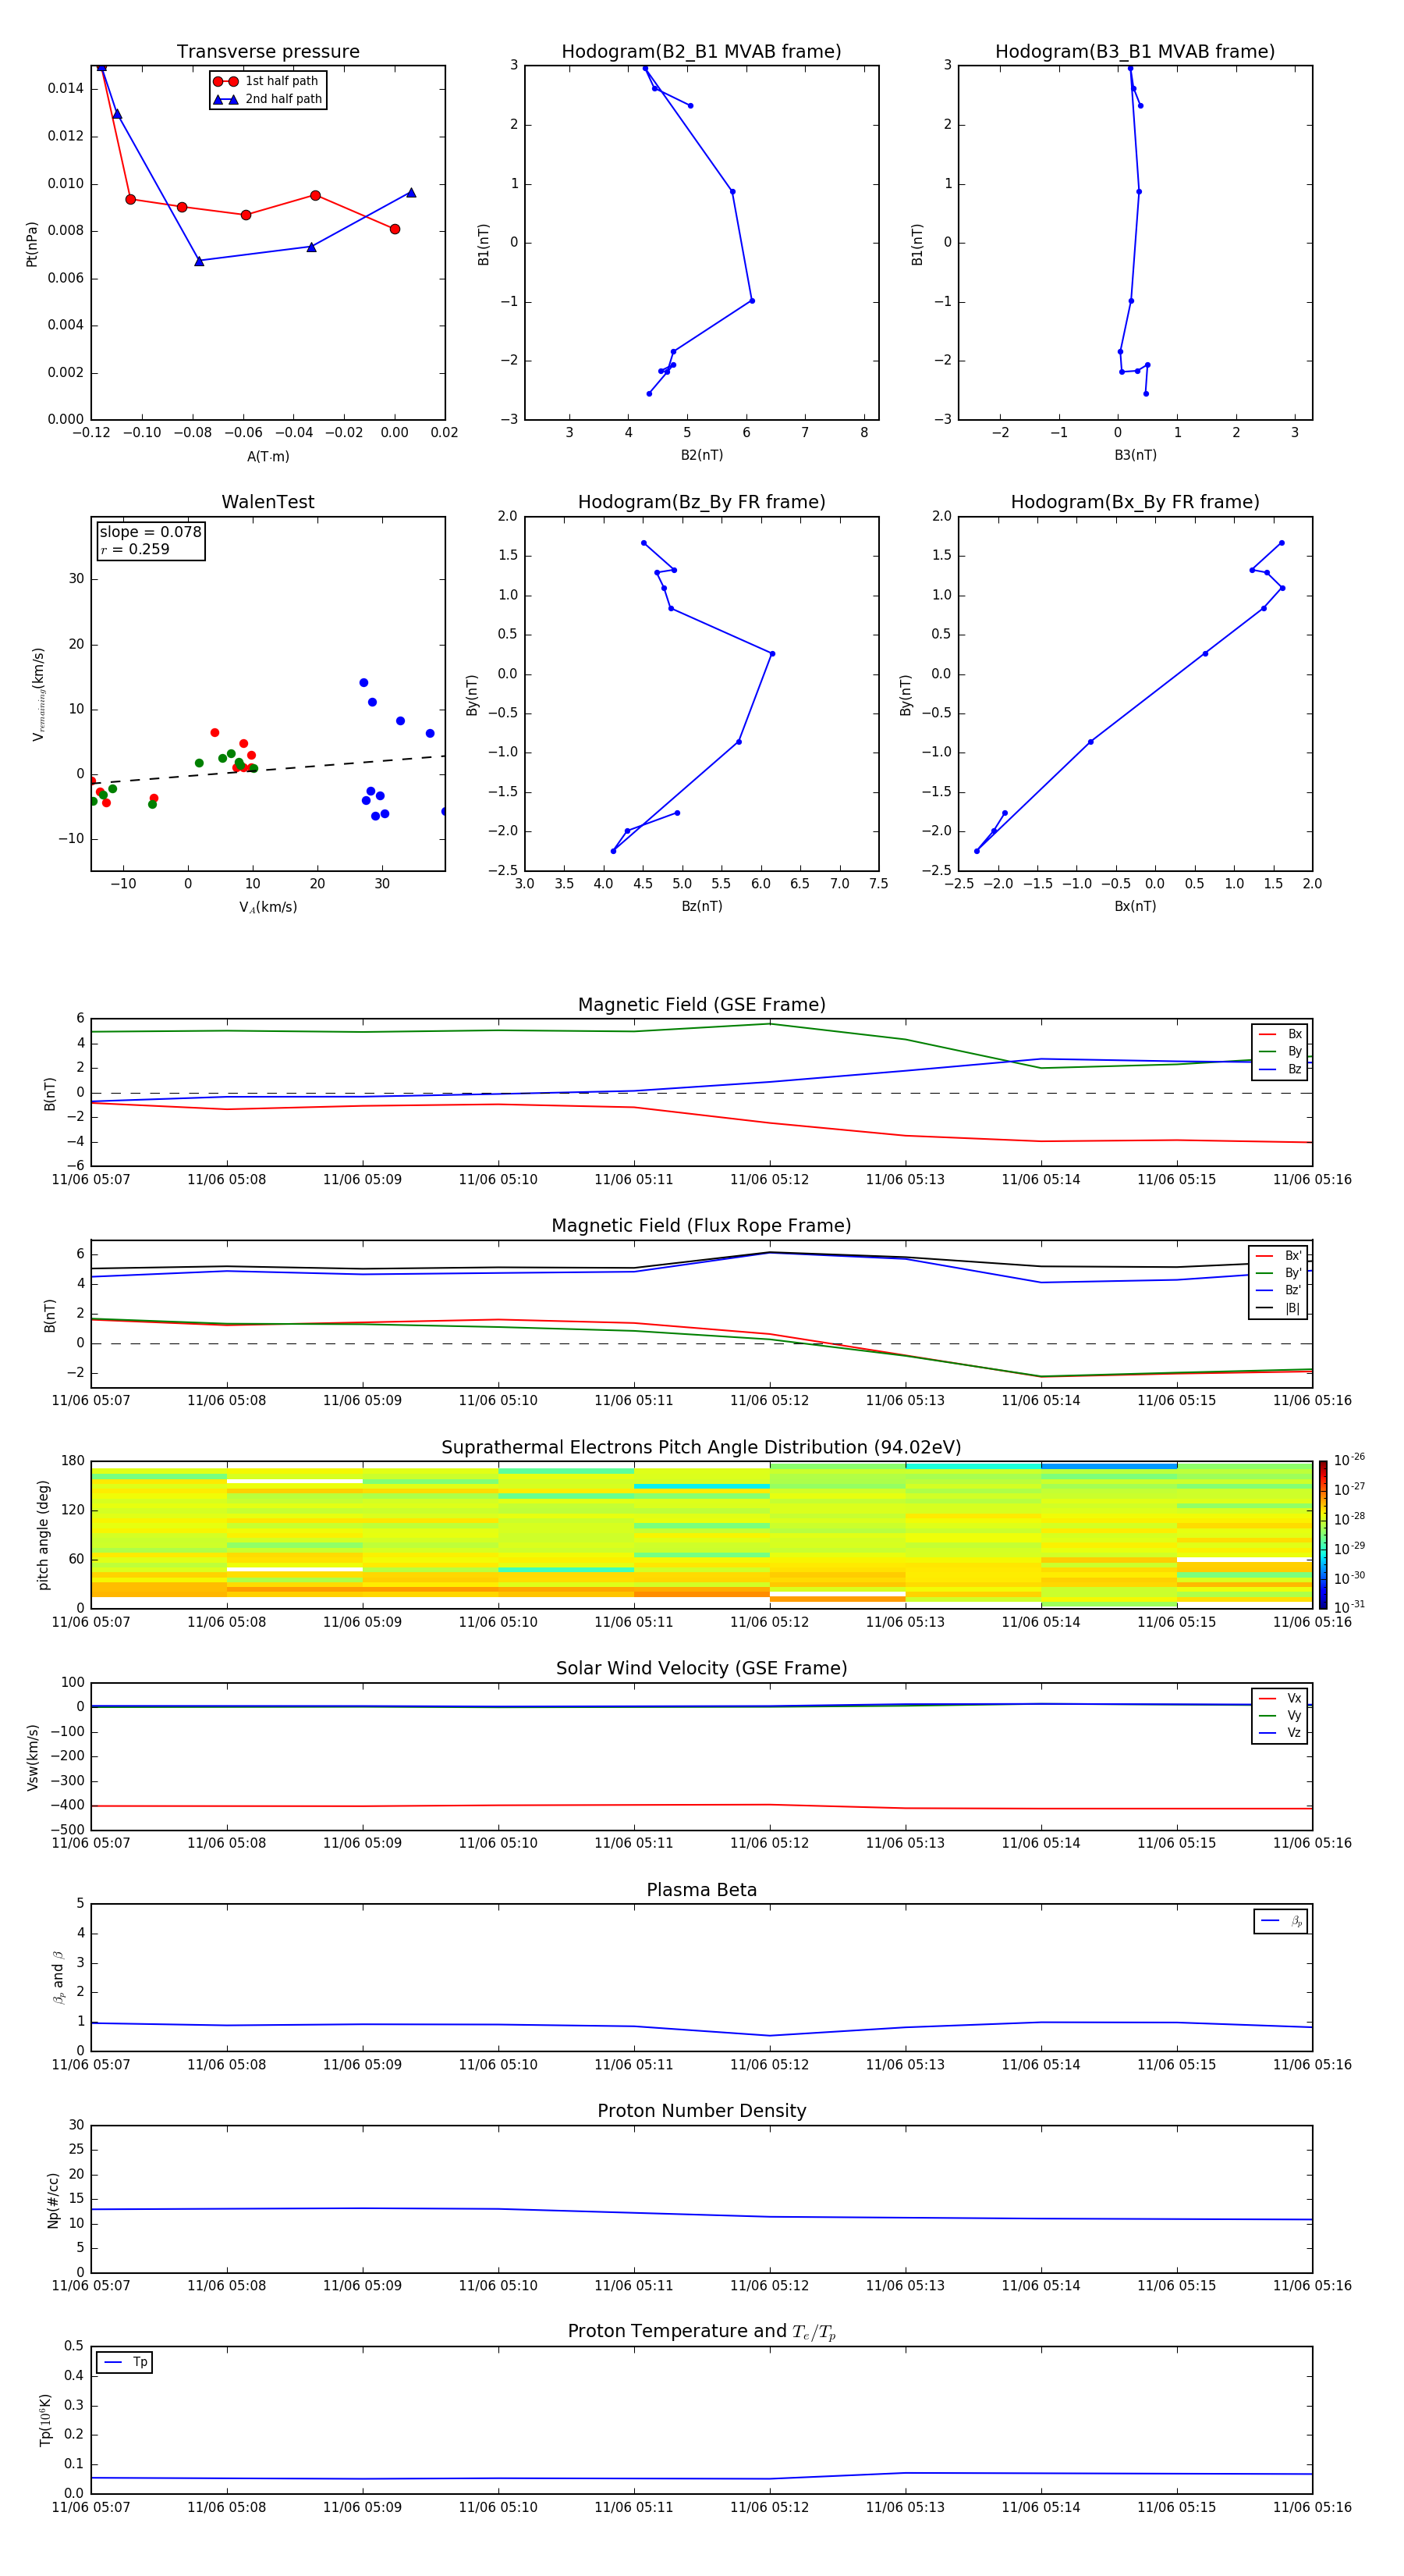Screen dimensions: 1404x2576
Task: Click '1st half path' legend entry
Action: click(x=267, y=81)
